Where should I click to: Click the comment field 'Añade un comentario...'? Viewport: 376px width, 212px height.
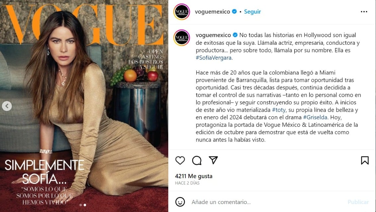(x=266, y=202)
